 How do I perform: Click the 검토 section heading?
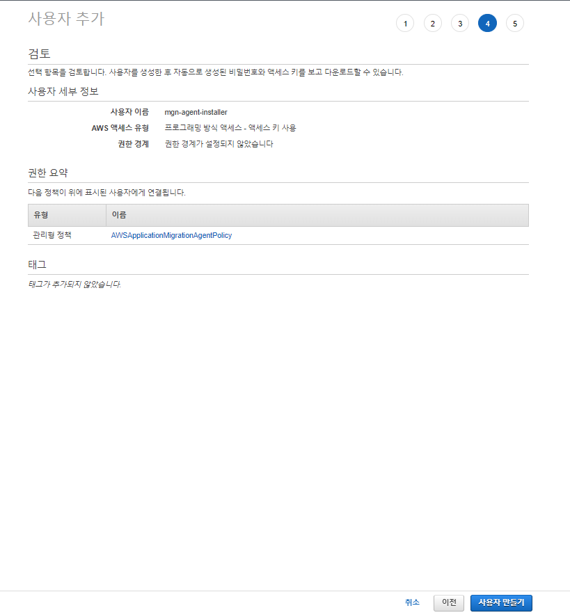pyautogui.click(x=39, y=54)
